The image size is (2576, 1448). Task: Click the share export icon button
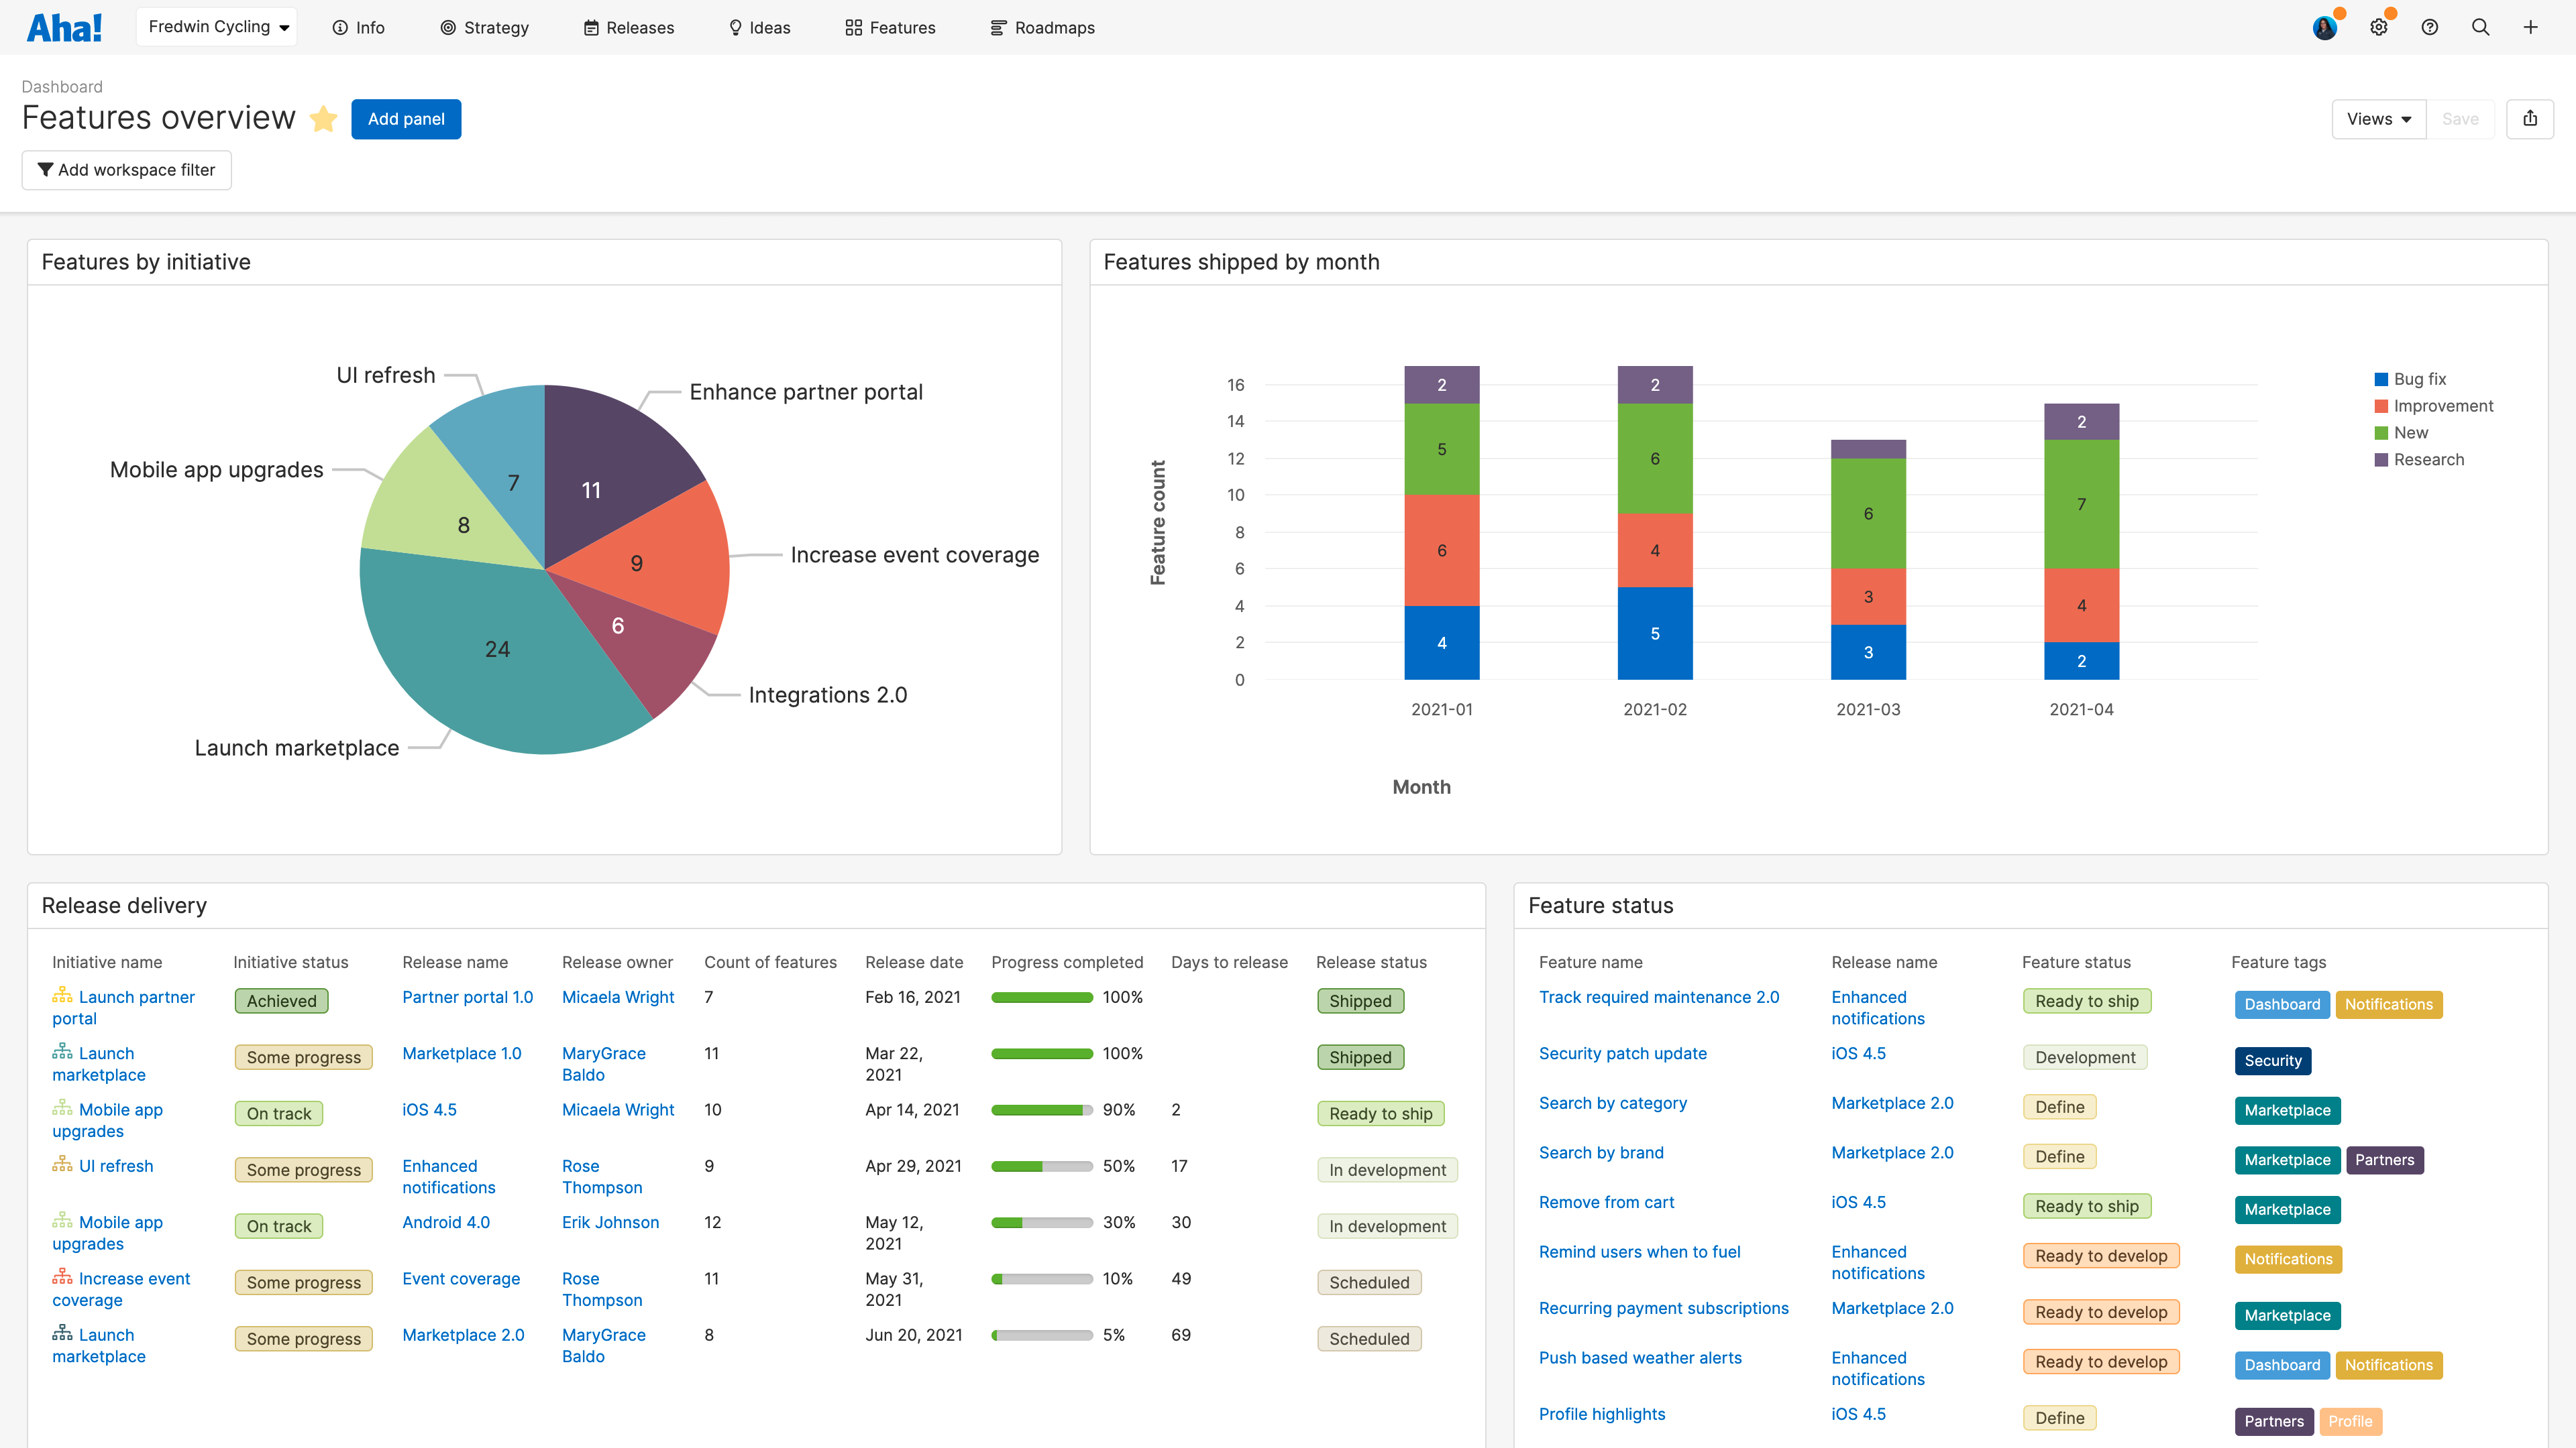click(x=2529, y=119)
